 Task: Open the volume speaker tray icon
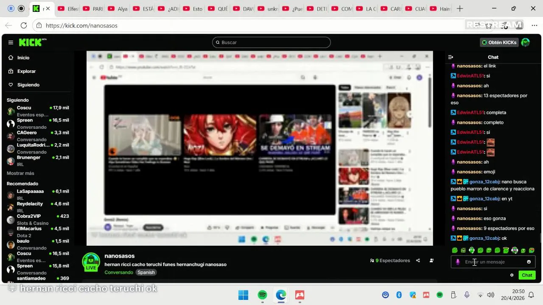[x=491, y=295]
